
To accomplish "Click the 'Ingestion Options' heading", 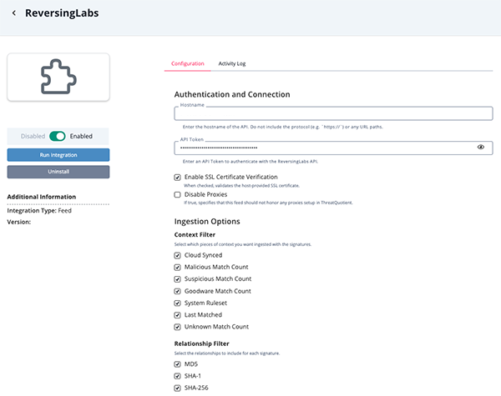I will coord(207,222).
